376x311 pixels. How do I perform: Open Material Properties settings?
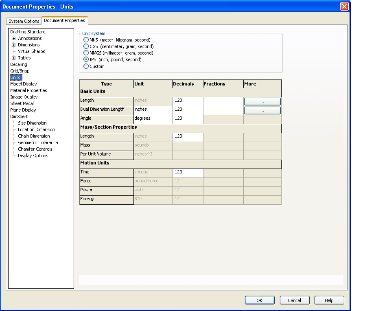pyautogui.click(x=28, y=90)
